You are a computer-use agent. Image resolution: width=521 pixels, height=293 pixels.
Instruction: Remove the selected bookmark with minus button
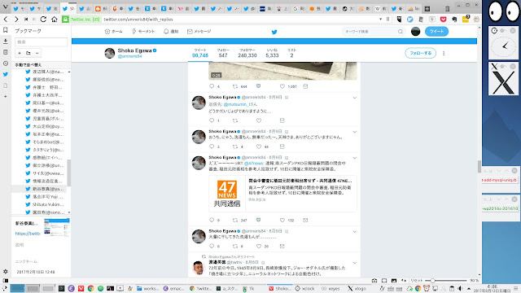click(37, 53)
